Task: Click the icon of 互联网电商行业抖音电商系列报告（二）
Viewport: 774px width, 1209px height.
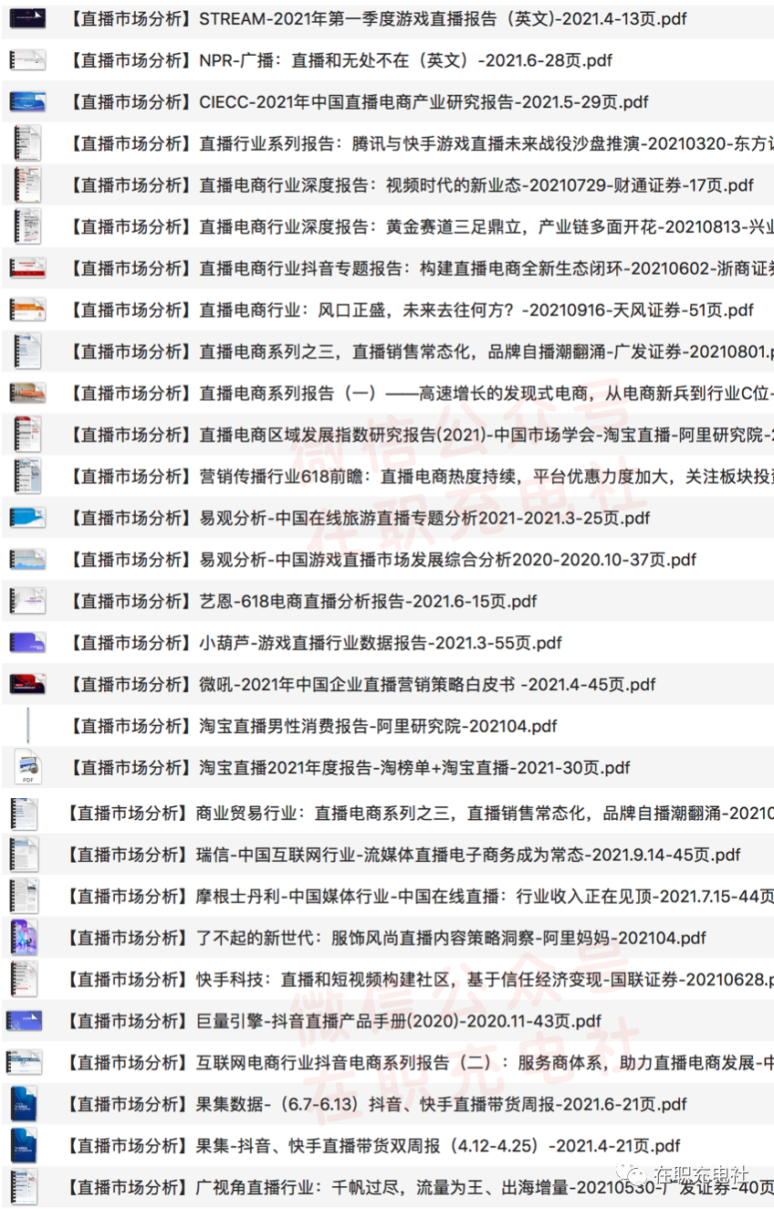Action: [x=24, y=1062]
